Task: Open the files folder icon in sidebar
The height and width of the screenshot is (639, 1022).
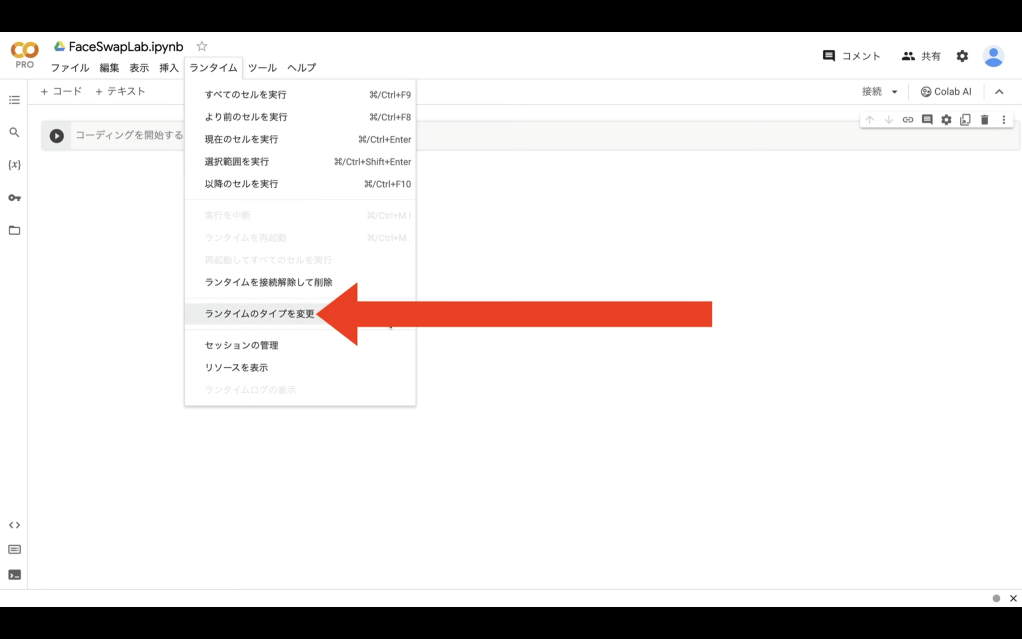Action: (x=14, y=230)
